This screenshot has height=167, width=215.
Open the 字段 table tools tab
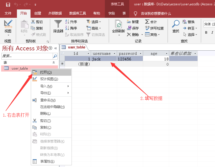point(112,13)
